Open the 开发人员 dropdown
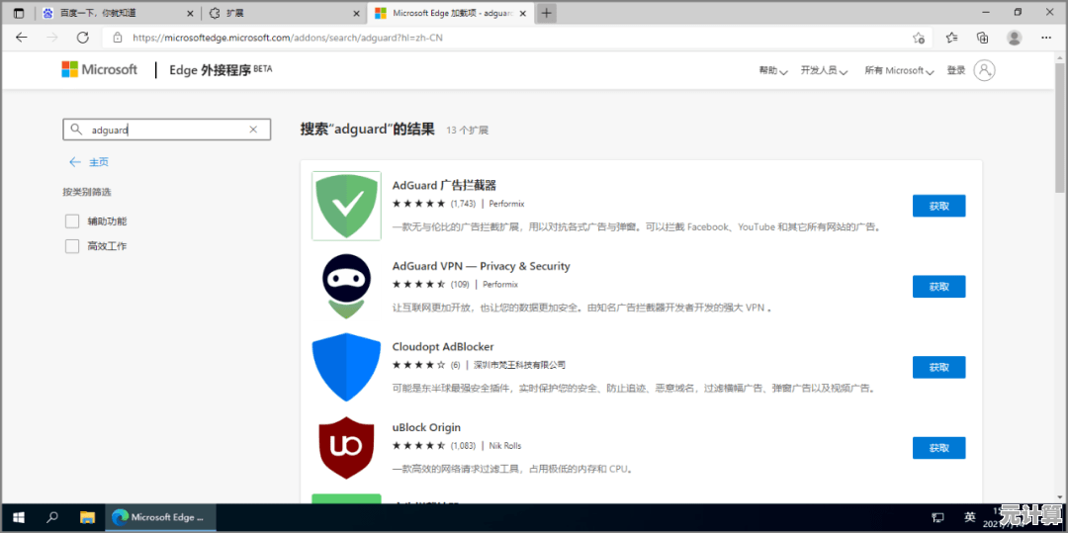The image size is (1068, 533). 823,71
